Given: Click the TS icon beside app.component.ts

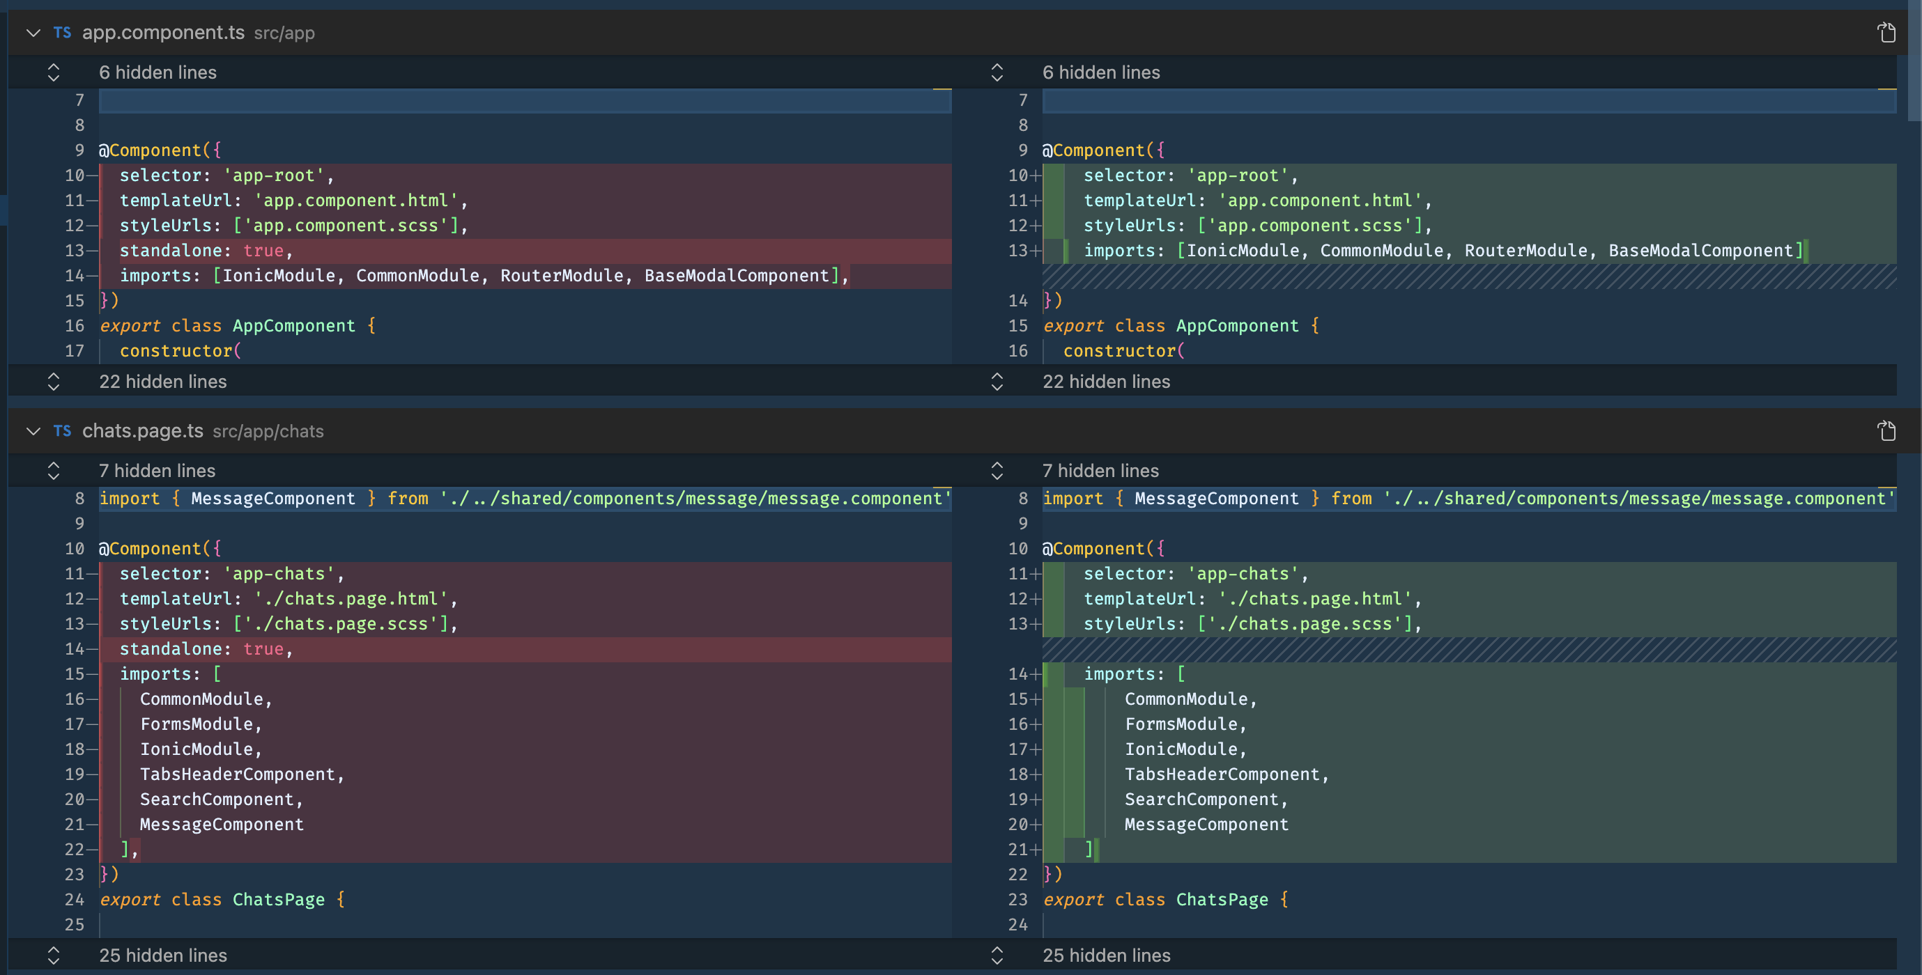Looking at the screenshot, I should [x=63, y=33].
